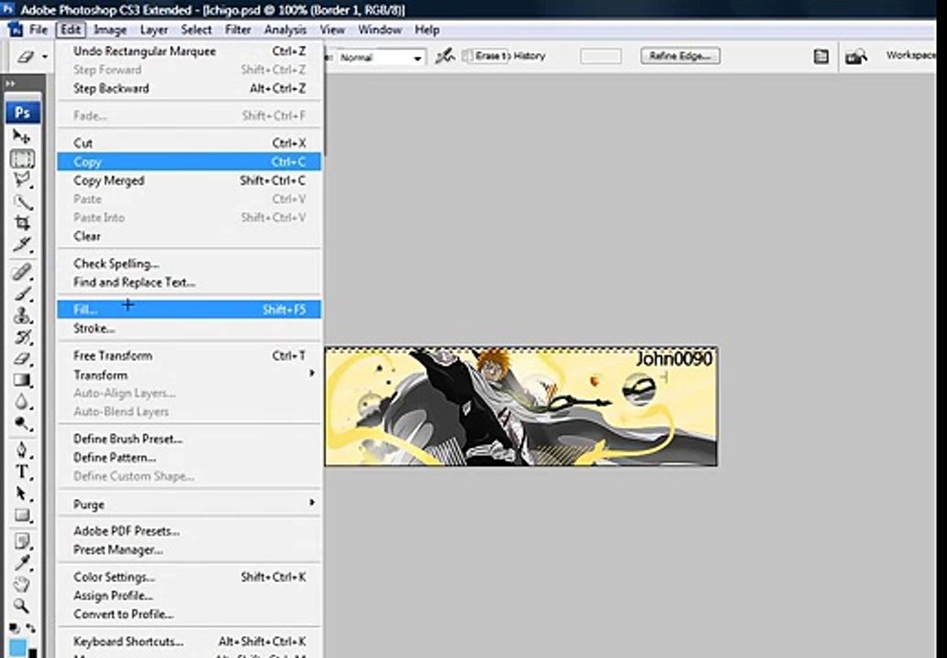The height and width of the screenshot is (658, 947).
Task: Choose Step Backward
Action: point(189,88)
